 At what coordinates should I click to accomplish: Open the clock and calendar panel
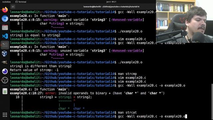[111, 2]
